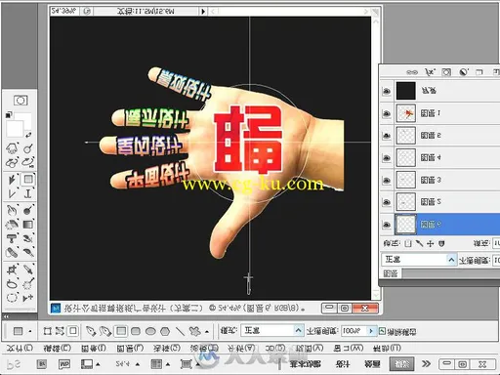Image resolution: width=500 pixels, height=375 pixels.
Task: Toggle the 消除锯齿 anti-alias checkbox
Action: click(382, 331)
